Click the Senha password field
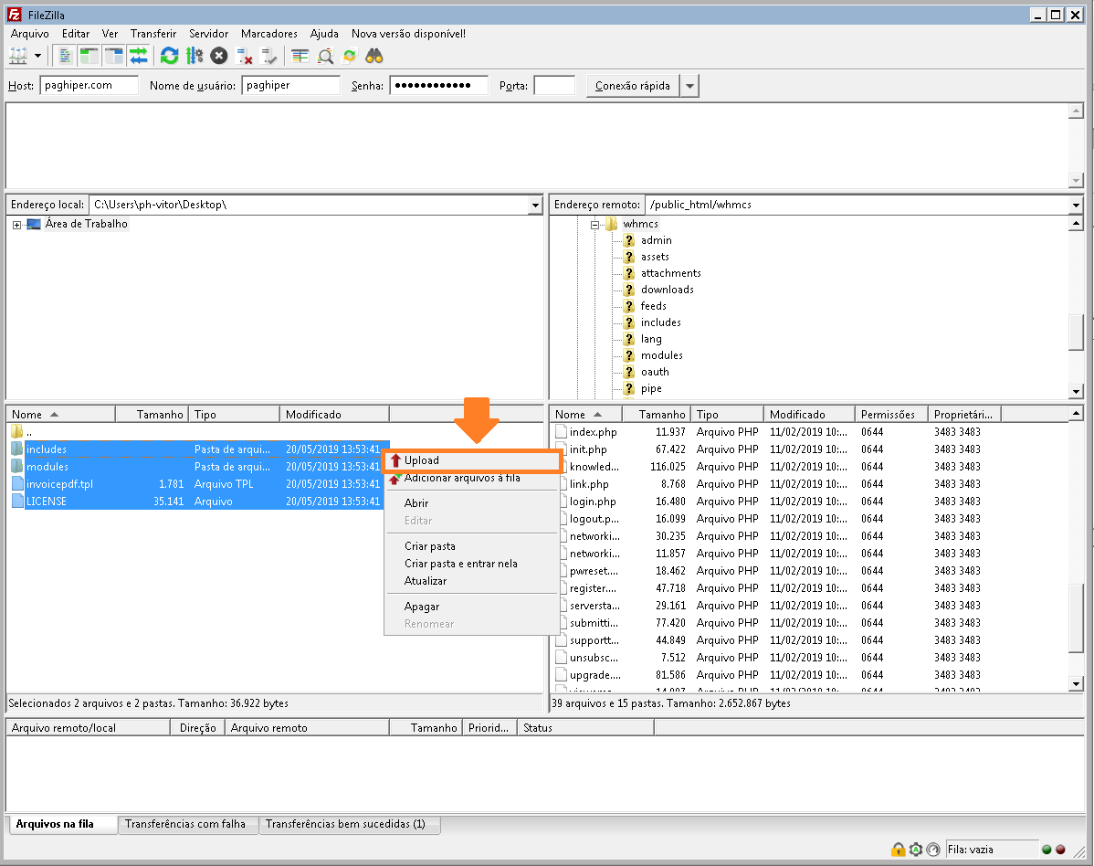The image size is (1094, 866). click(439, 85)
